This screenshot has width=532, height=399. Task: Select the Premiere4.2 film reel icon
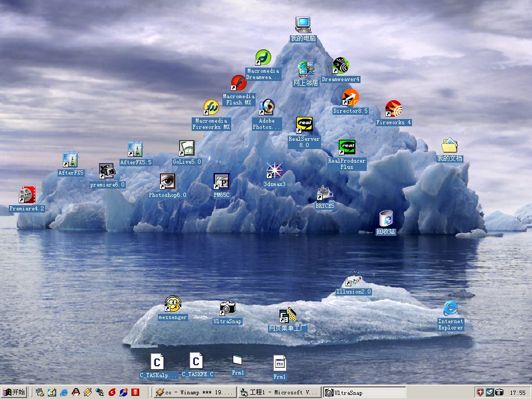[26, 195]
